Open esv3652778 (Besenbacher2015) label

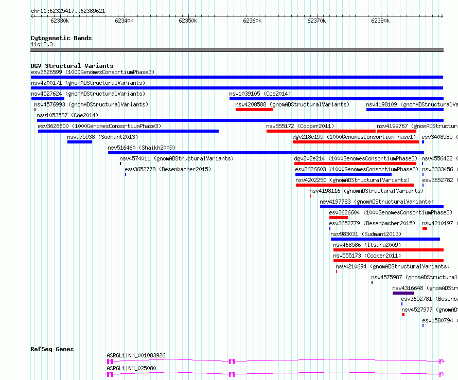tap(168, 169)
